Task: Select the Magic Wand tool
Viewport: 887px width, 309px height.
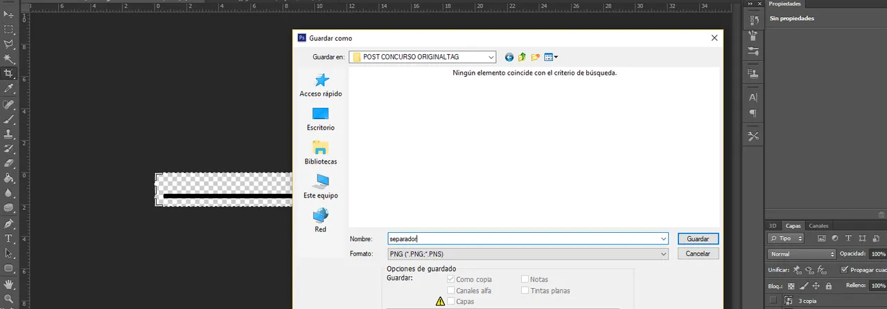Action: click(x=9, y=59)
